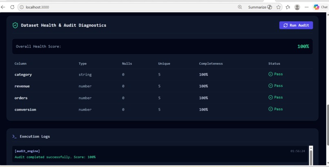The width and height of the screenshot is (329, 167).
Task: Click the page vertical scrollbar thumb
Action: (x=327, y=125)
